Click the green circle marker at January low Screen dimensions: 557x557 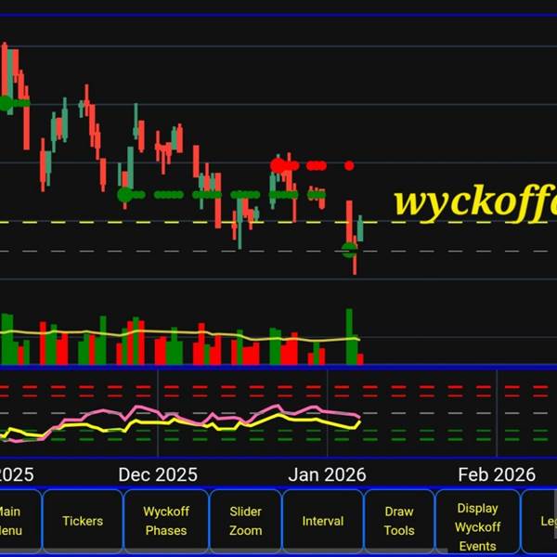click(x=349, y=250)
